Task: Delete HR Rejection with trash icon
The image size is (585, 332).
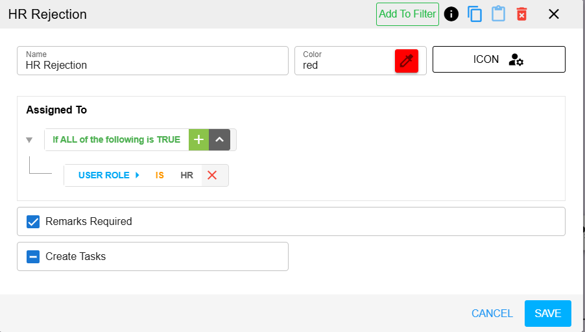Action: tap(521, 14)
